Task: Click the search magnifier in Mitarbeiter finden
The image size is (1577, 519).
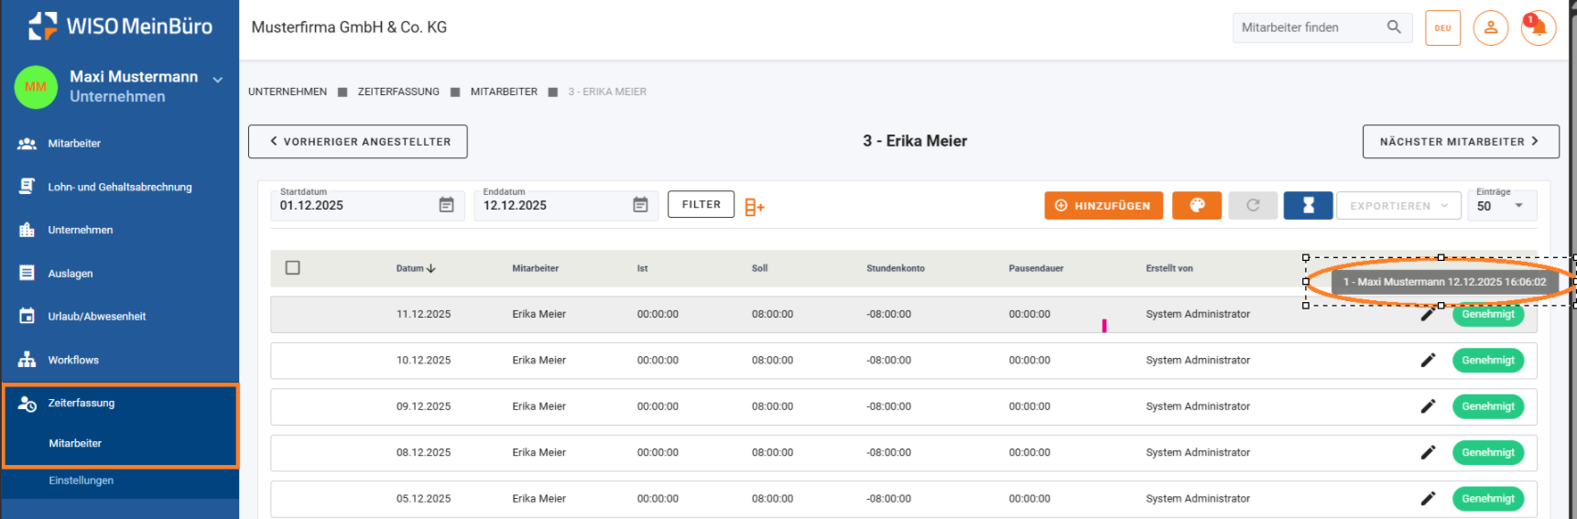Action: coord(1394,27)
